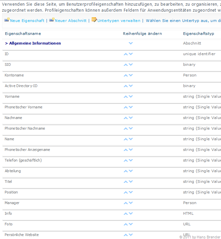
Task: Move Foto property down
Action: pos(131,224)
